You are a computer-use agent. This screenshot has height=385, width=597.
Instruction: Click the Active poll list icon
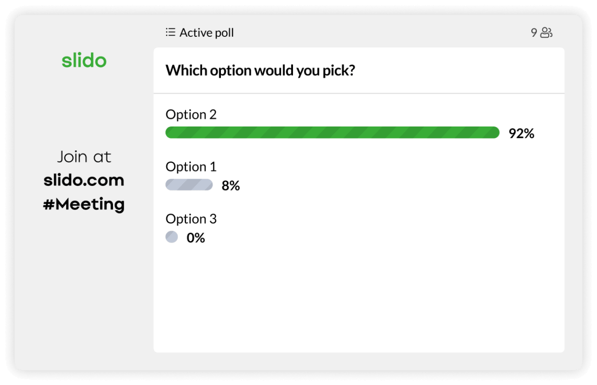click(x=170, y=33)
